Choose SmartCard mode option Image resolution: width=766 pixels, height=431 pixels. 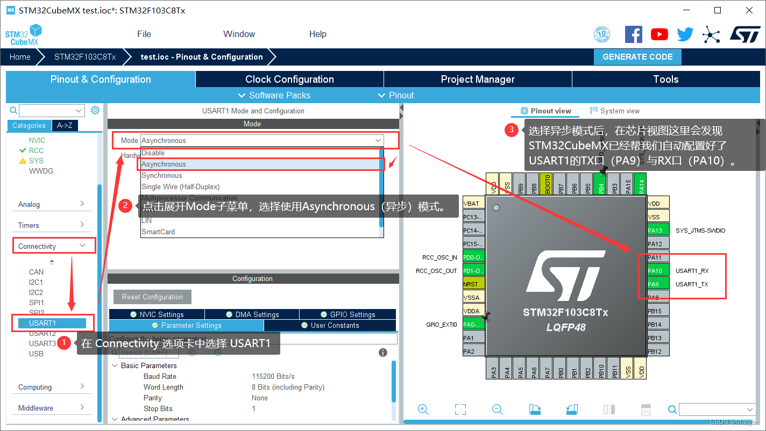(261, 232)
